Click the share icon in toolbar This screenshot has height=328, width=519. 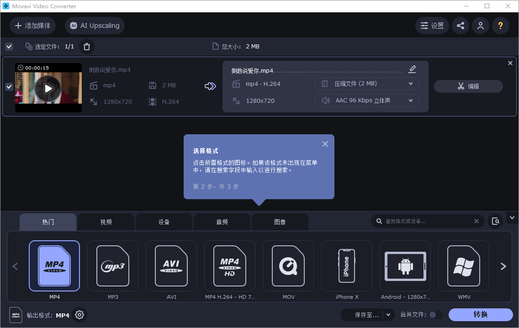pyautogui.click(x=461, y=26)
